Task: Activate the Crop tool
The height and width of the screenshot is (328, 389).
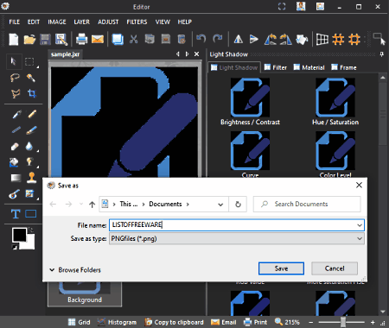Action: click(x=31, y=93)
